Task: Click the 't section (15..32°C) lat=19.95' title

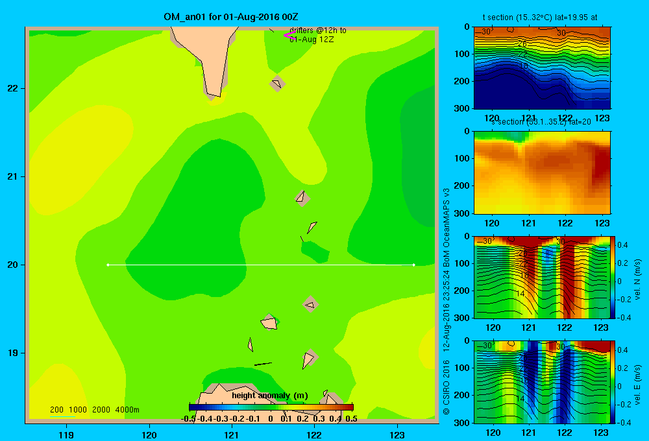Action: [540, 18]
